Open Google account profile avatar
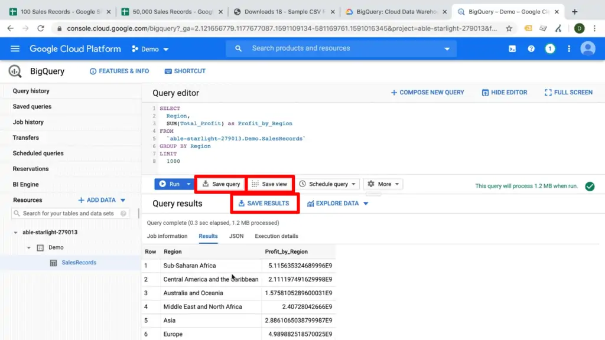 [x=588, y=49]
